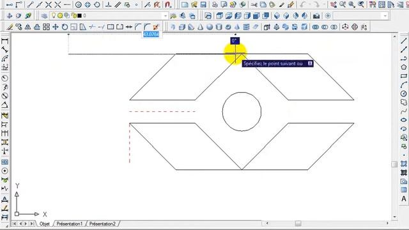Click the Solid Union tool
The height and width of the screenshot is (230, 409).
[315, 27]
